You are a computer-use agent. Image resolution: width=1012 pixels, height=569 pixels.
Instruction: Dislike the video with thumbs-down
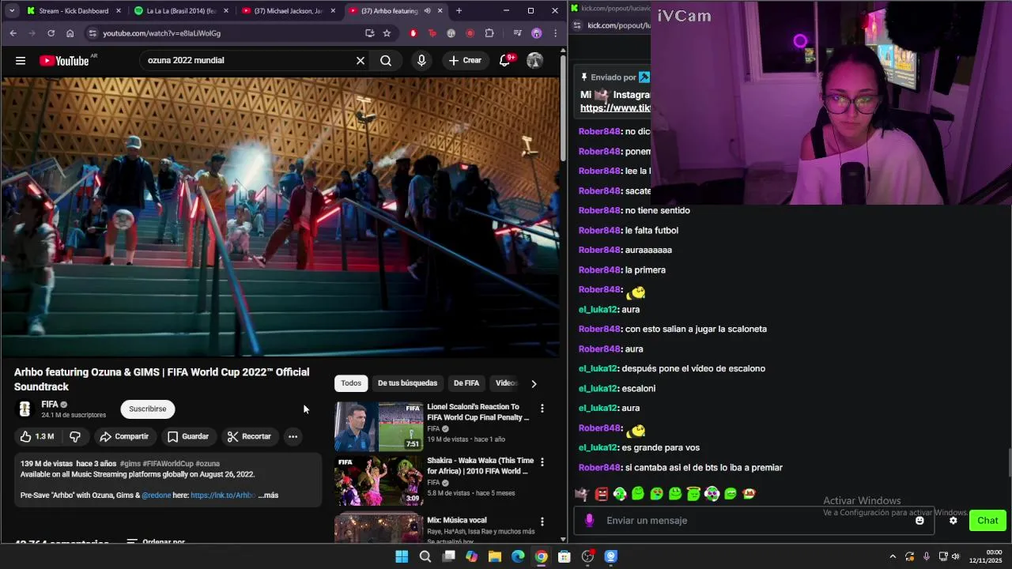click(x=75, y=436)
